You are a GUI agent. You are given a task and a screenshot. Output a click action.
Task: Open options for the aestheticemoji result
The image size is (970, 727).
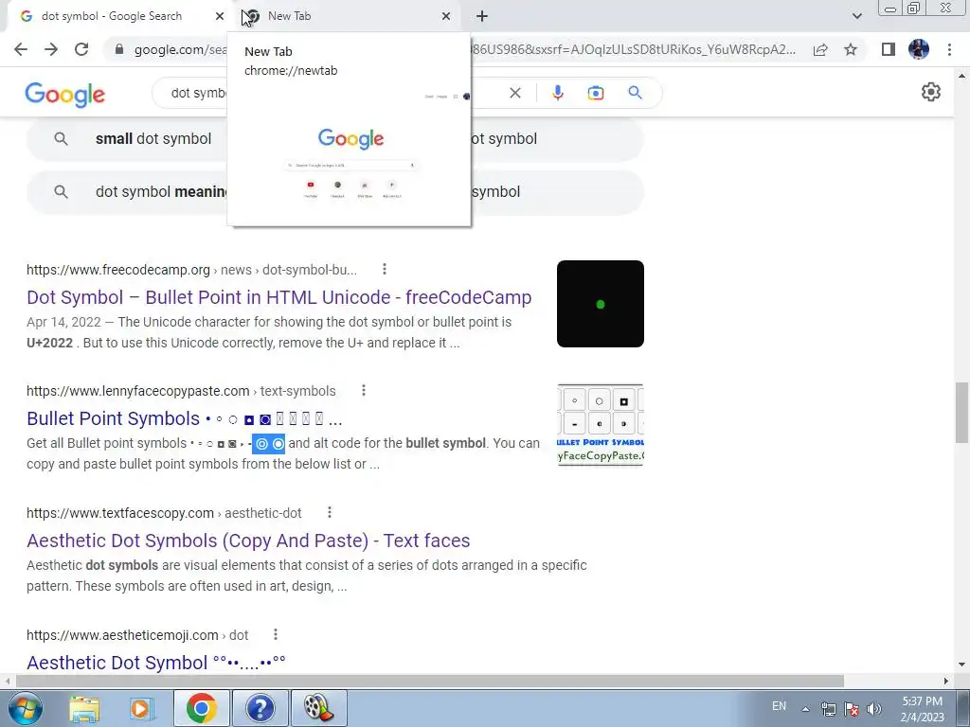click(276, 633)
